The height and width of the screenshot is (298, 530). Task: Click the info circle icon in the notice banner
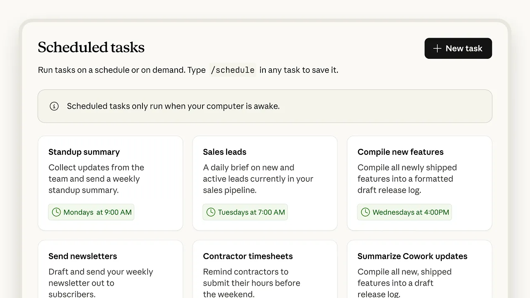[54, 106]
